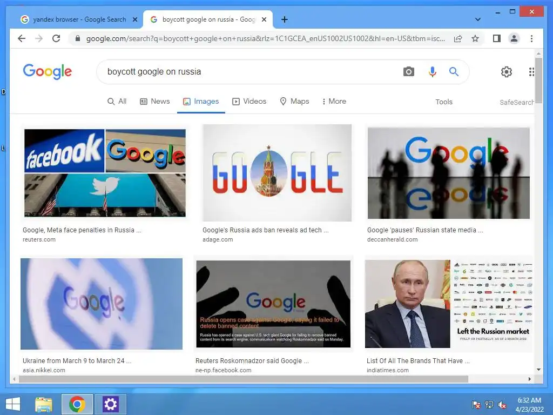
Task: Share this page from address bar
Action: pyautogui.click(x=458, y=38)
